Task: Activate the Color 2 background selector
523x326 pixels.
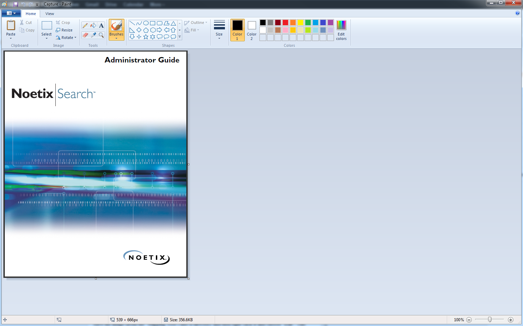Action: [252, 30]
